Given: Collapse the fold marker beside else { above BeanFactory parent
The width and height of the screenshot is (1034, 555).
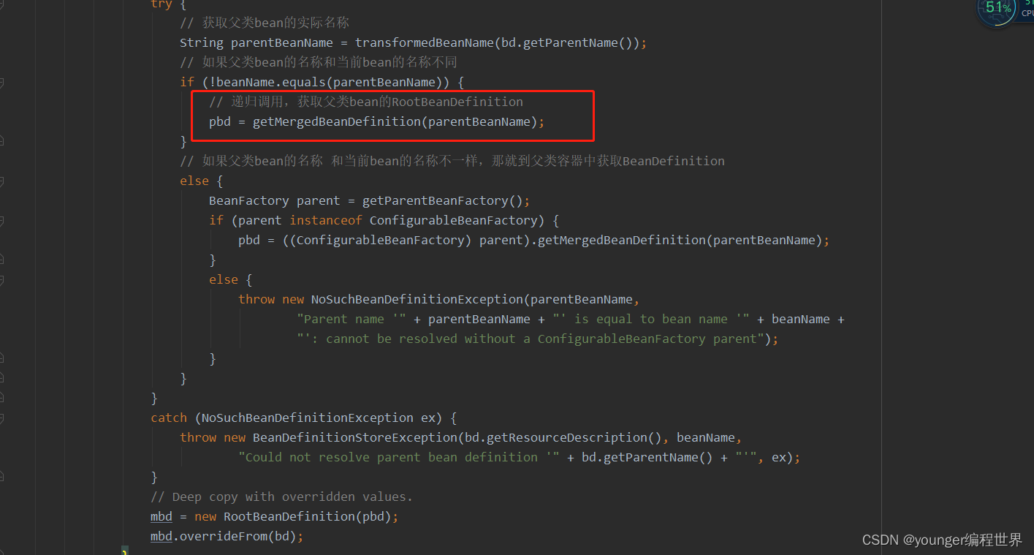Looking at the screenshot, I should [1, 181].
